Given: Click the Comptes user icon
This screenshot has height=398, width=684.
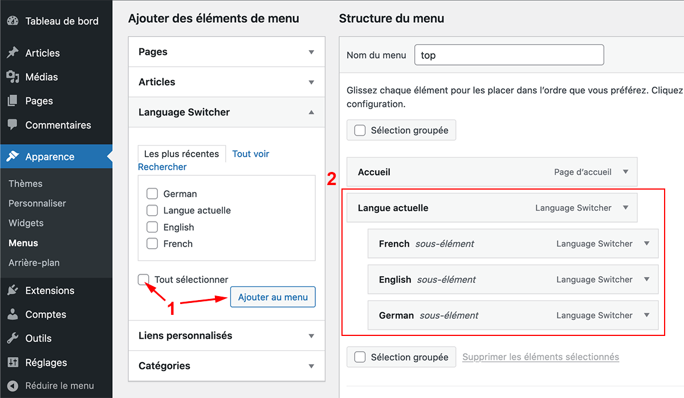Looking at the screenshot, I should pos(13,314).
